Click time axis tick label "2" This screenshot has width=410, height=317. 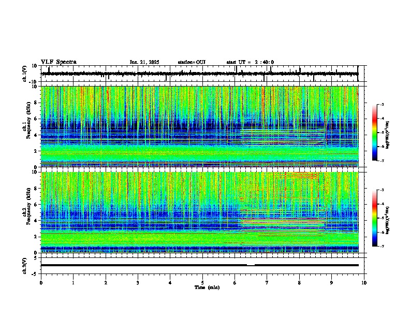click(x=106, y=283)
